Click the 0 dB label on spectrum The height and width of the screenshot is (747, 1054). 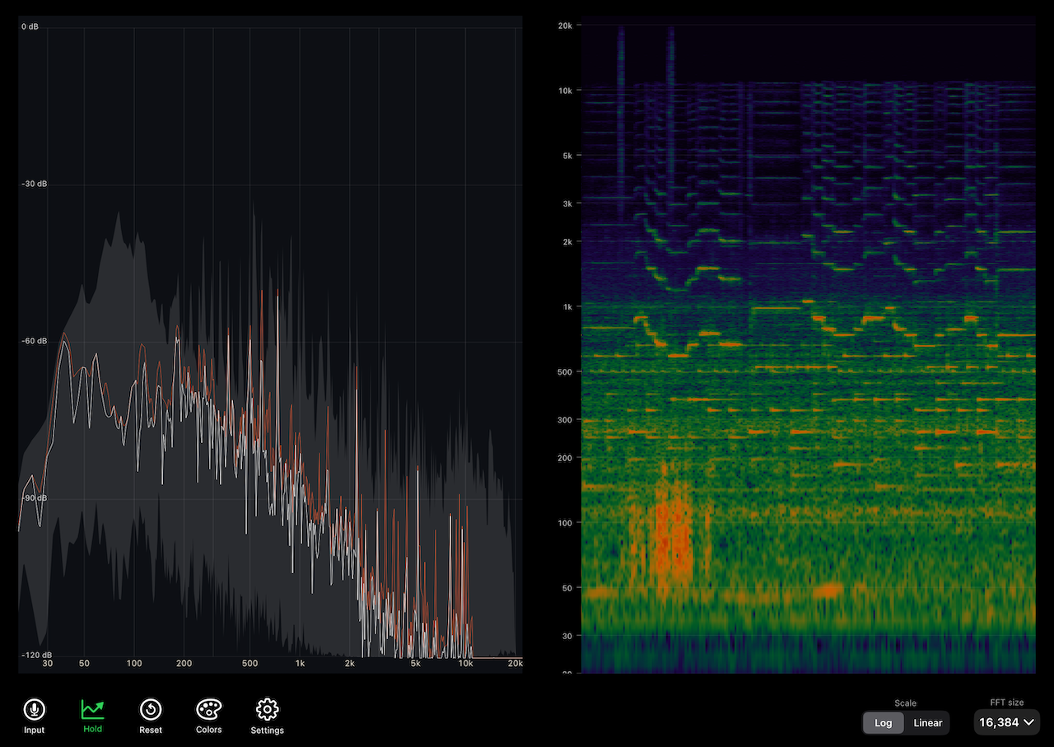(30, 27)
